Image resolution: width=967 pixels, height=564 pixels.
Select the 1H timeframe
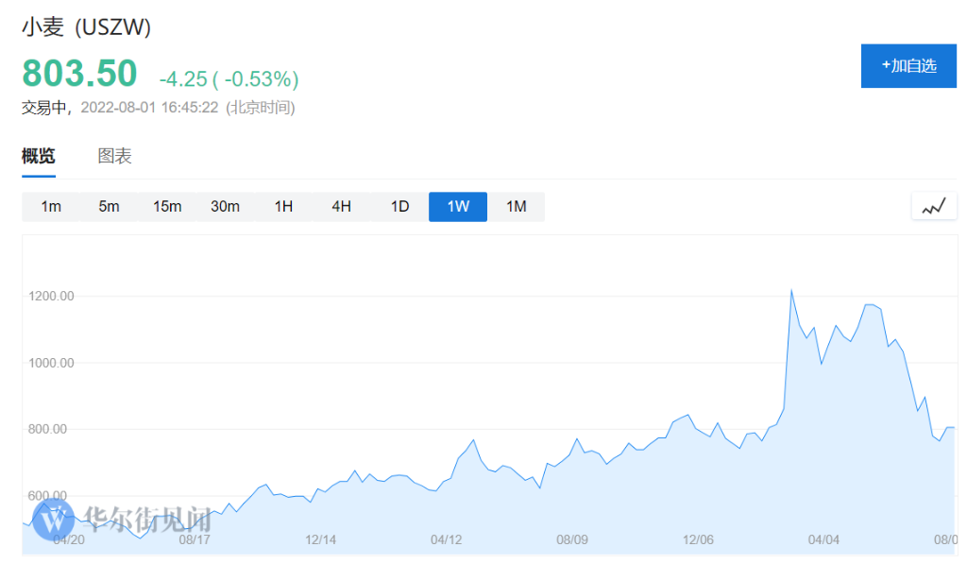coord(283,206)
